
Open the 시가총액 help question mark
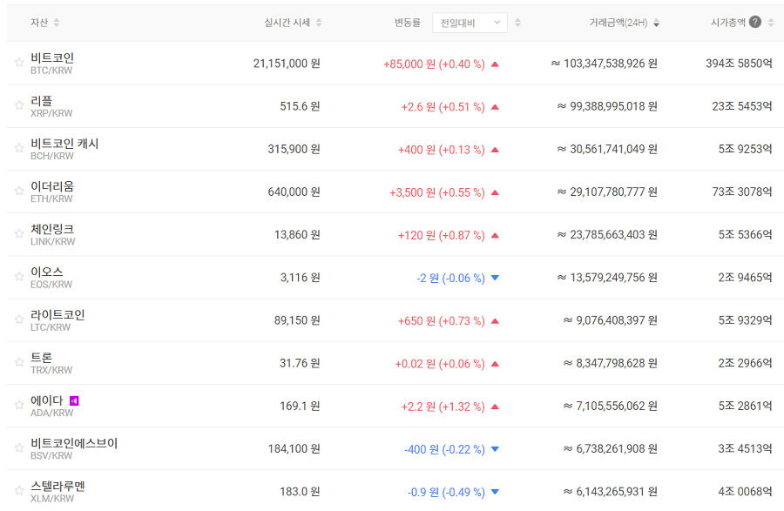[x=755, y=22]
